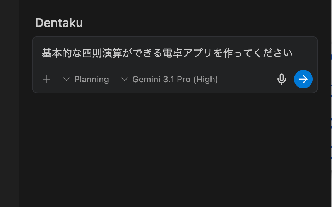Click the empty area below the prompt box
Screen dimensions: 332x207
[174, 151]
